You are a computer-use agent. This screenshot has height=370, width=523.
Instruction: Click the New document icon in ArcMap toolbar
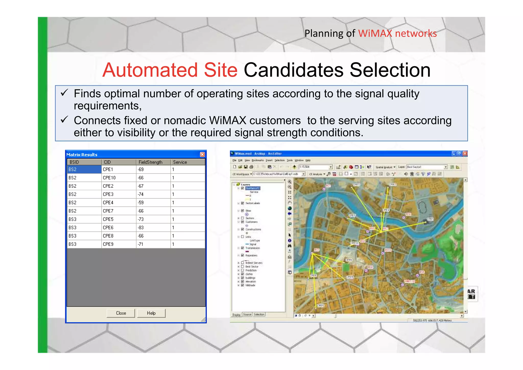pyautogui.click(x=234, y=167)
